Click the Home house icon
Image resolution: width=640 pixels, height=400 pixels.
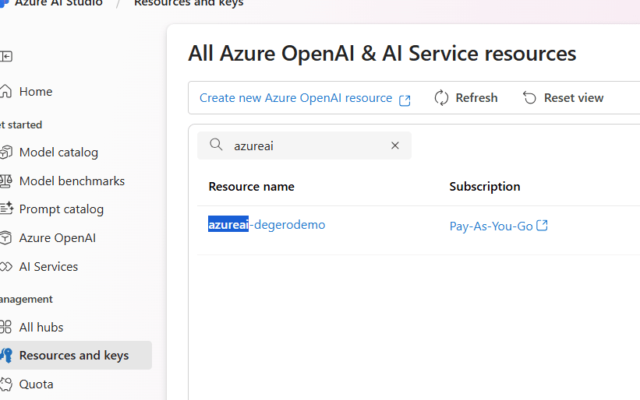tap(5, 91)
